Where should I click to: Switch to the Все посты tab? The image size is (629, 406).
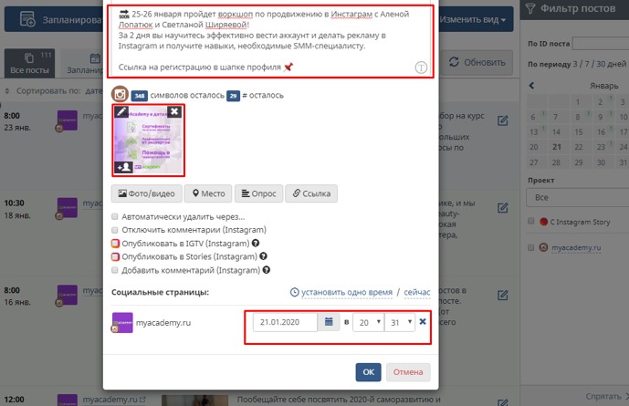pos(30,63)
